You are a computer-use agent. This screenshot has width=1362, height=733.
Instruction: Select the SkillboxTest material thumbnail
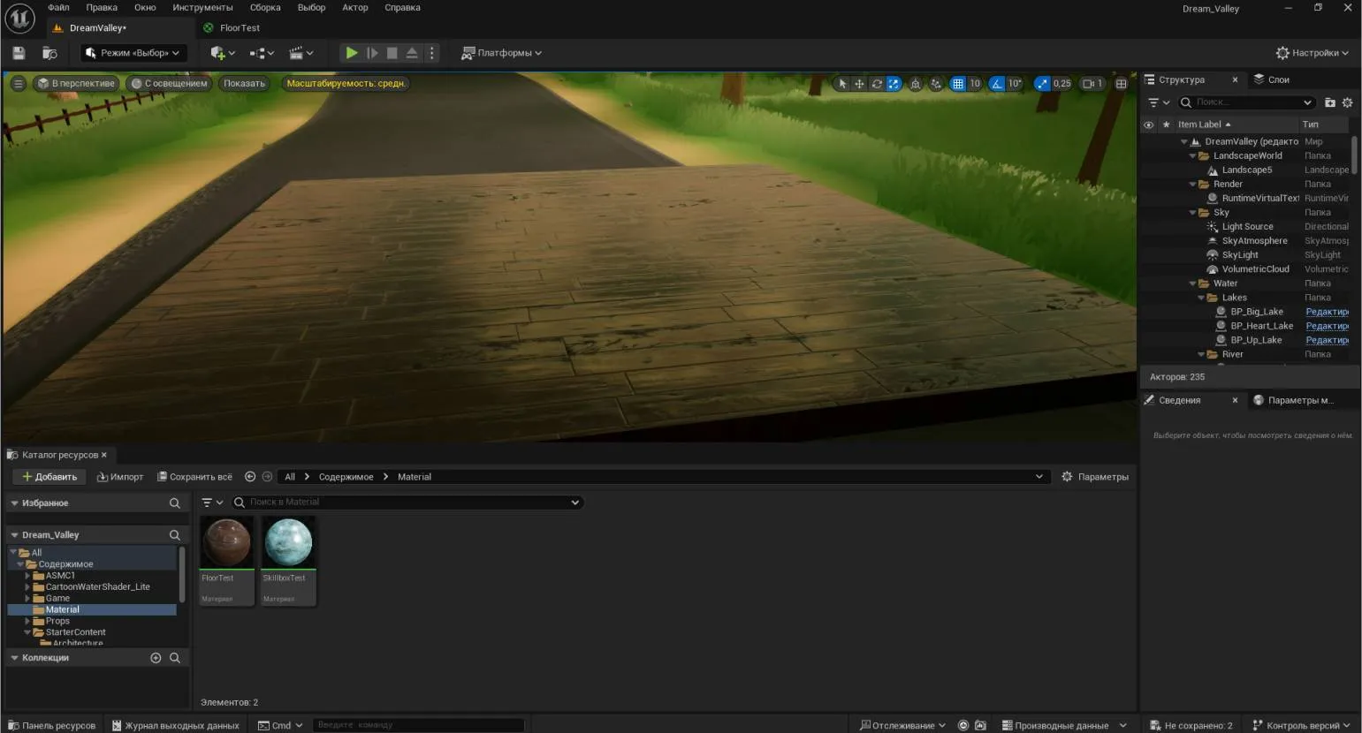288,542
